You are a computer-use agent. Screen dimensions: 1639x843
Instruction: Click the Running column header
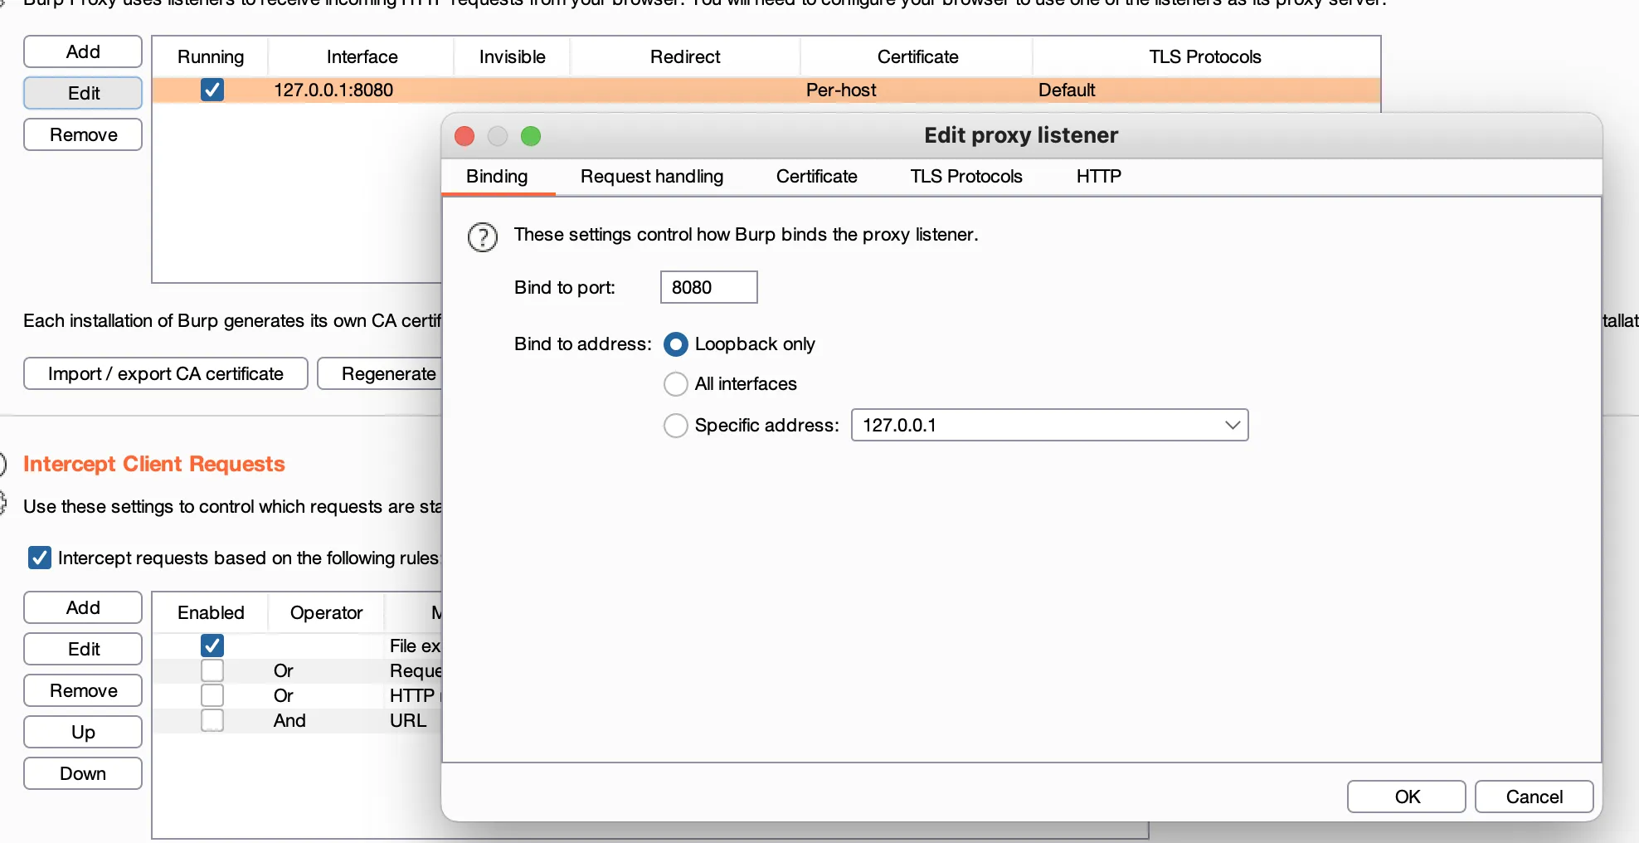click(x=211, y=56)
